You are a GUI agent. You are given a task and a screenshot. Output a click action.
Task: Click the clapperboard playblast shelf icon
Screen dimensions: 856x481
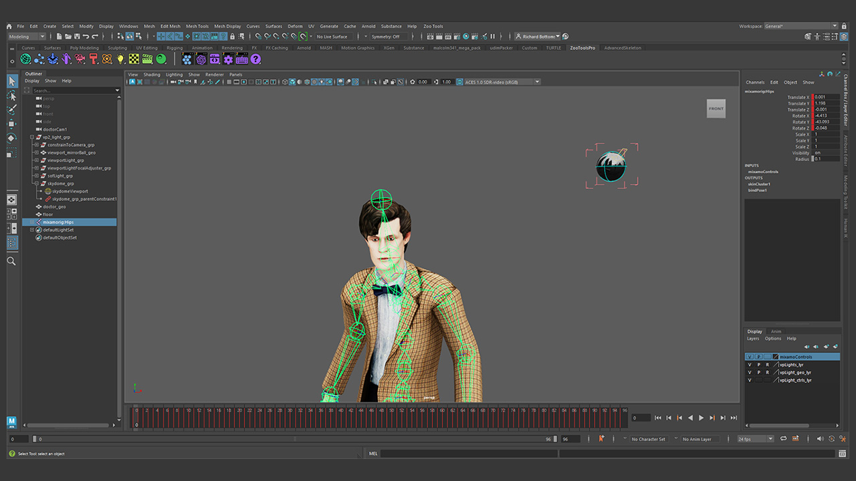pyautogui.click(x=147, y=59)
